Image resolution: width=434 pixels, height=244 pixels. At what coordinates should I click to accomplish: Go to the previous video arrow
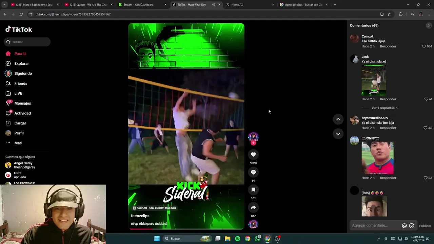click(338, 119)
